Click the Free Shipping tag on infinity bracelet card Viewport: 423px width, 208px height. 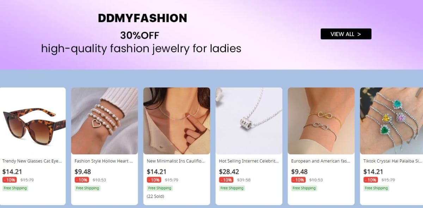304,188
